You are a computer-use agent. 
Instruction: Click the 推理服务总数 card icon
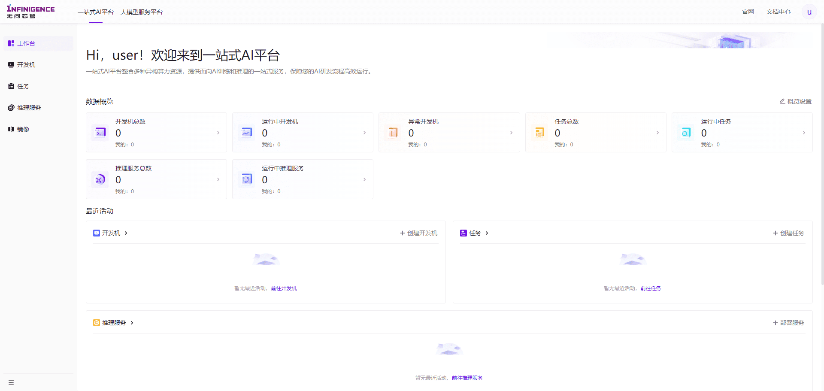100,179
